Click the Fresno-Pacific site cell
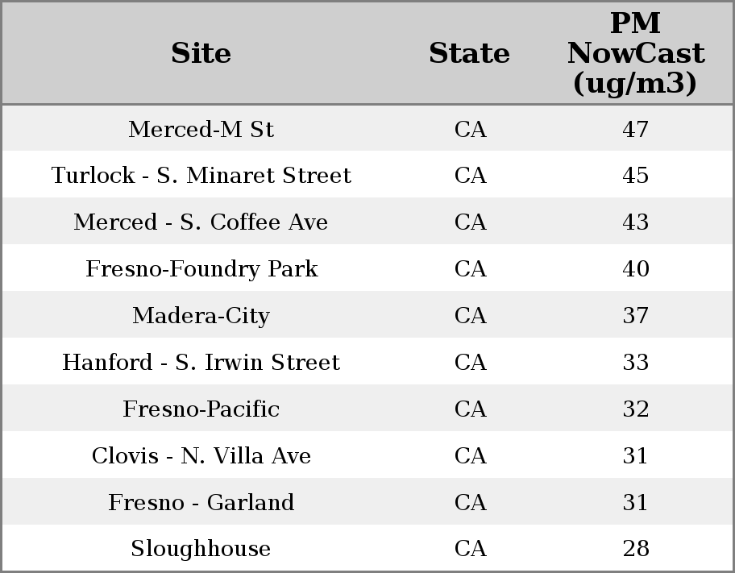This screenshot has height=573, width=735. tap(201, 409)
